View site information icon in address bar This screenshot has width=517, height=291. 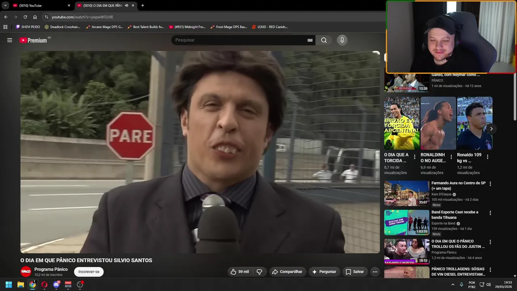[46, 17]
